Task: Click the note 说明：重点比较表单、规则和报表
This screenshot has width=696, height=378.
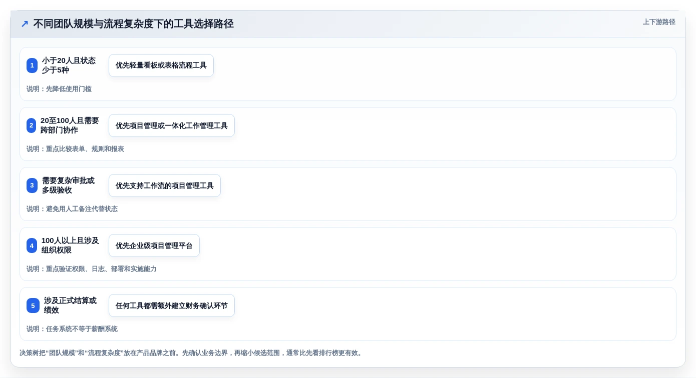Action: pyautogui.click(x=75, y=149)
